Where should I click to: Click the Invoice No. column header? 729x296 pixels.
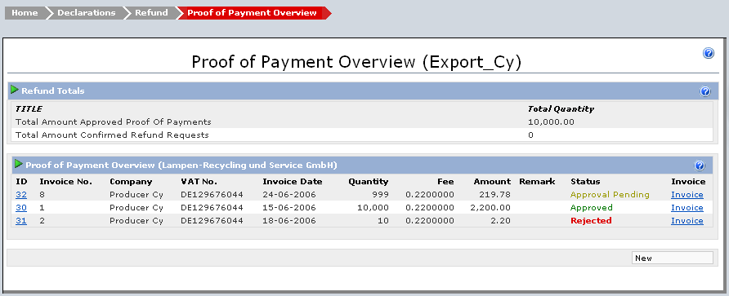point(66,182)
